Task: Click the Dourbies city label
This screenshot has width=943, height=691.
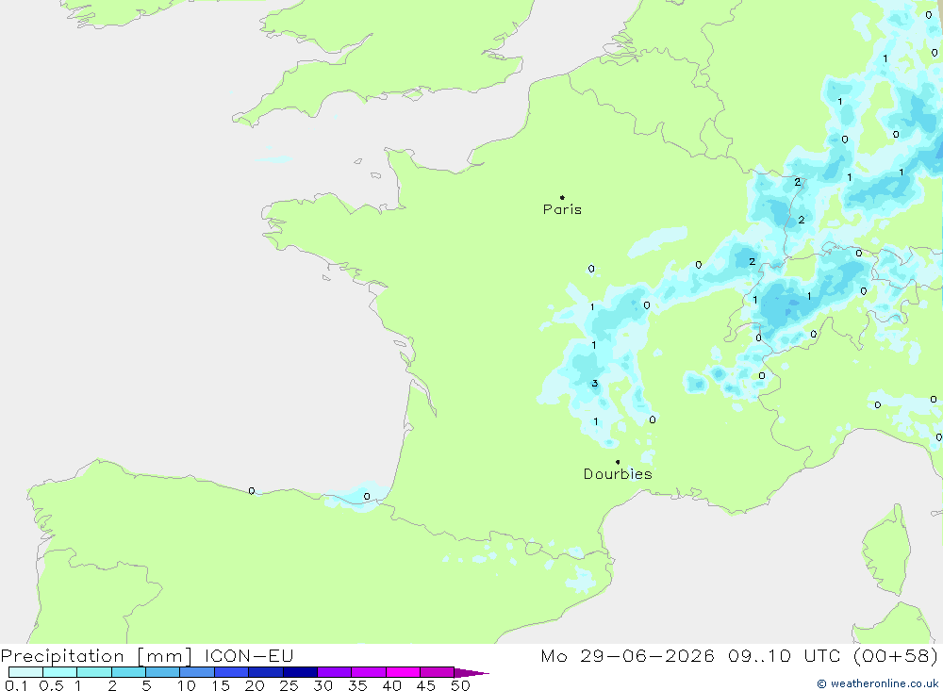Action: (618, 474)
